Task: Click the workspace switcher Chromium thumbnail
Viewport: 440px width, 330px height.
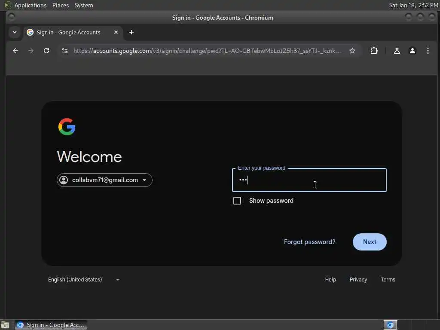Action: (x=390, y=325)
